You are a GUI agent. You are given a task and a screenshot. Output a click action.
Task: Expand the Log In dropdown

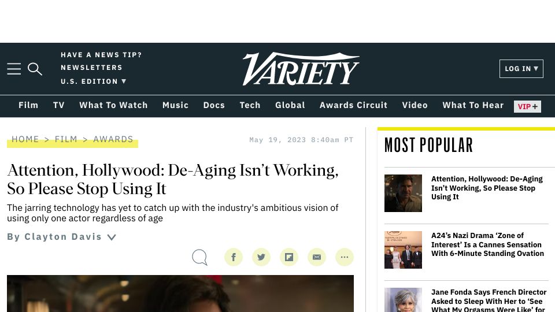(521, 69)
